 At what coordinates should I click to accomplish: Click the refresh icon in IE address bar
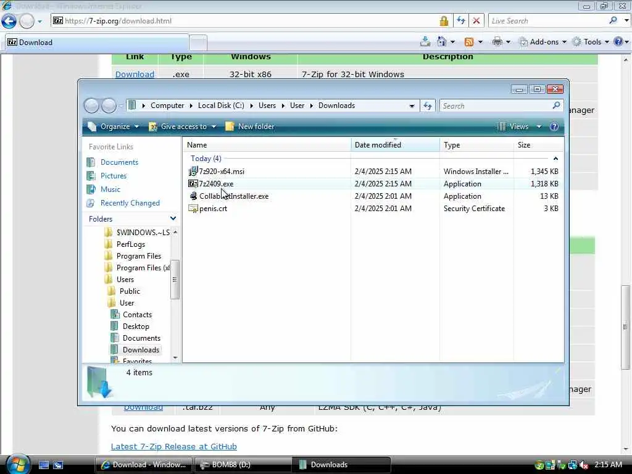click(460, 20)
